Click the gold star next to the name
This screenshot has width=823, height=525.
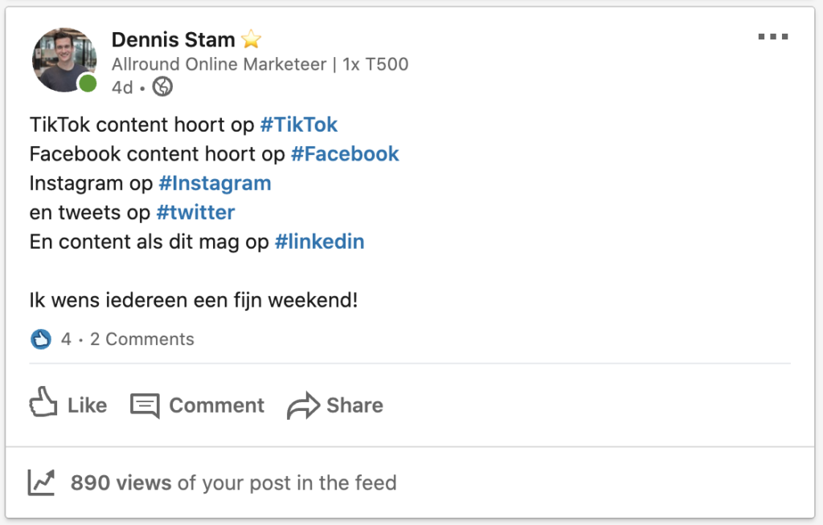pos(251,39)
